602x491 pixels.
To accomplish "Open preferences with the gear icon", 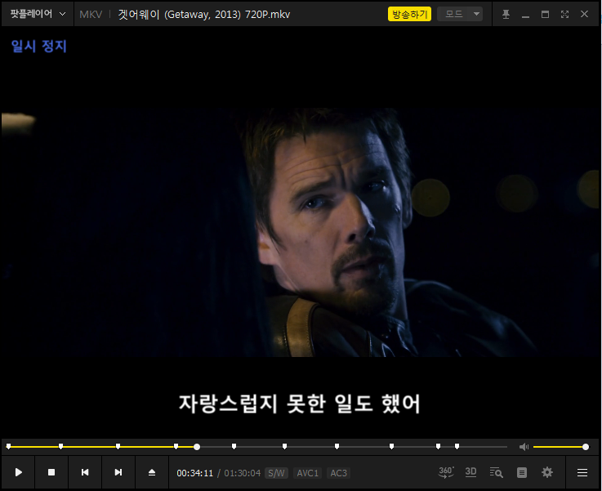I will pyautogui.click(x=547, y=472).
